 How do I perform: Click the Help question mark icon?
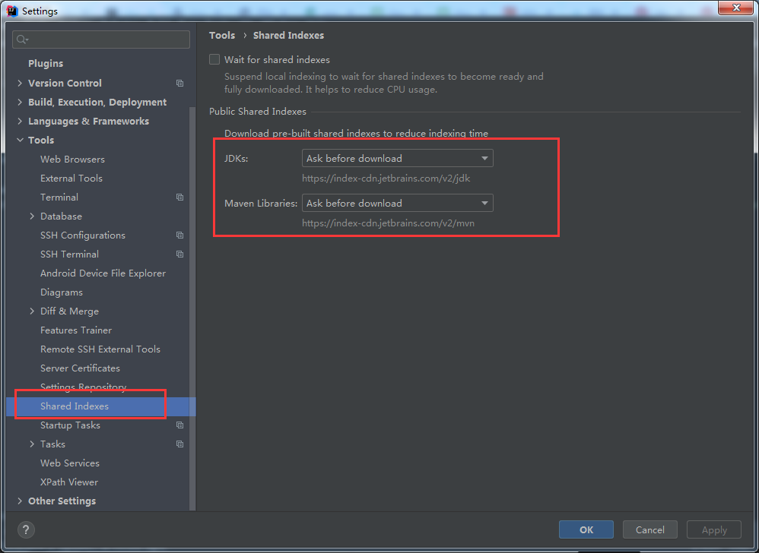pyautogui.click(x=25, y=529)
